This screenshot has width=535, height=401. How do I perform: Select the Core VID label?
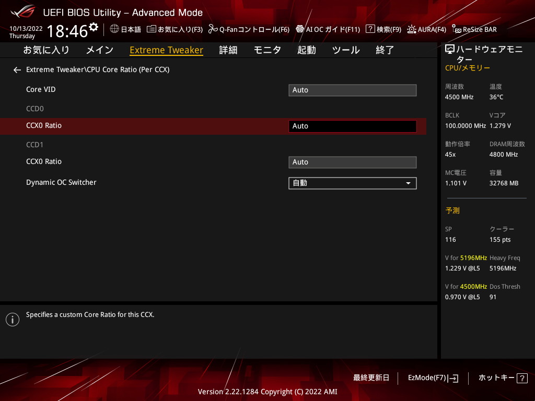coord(41,89)
